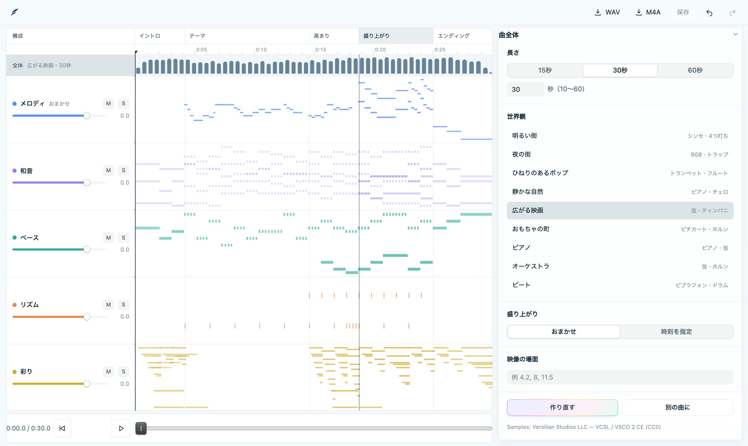Select the おもちゃの町 world style

tap(620, 229)
